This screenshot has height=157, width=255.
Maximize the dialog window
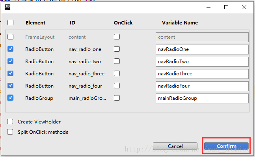[x=226, y=7]
